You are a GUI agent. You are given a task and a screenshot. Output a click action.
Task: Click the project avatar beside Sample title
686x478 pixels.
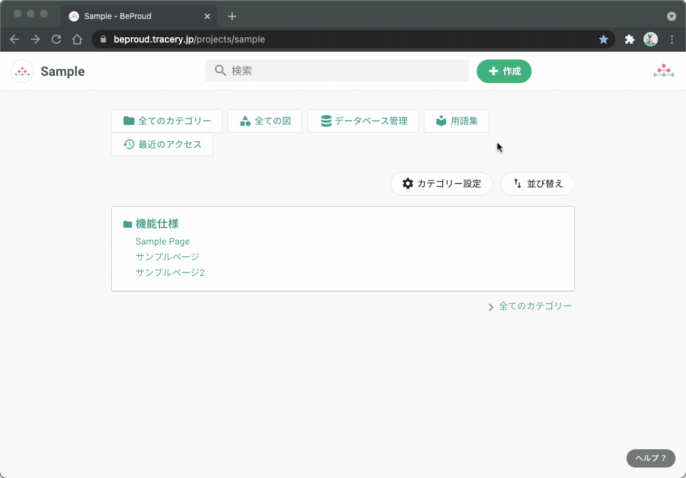click(22, 70)
